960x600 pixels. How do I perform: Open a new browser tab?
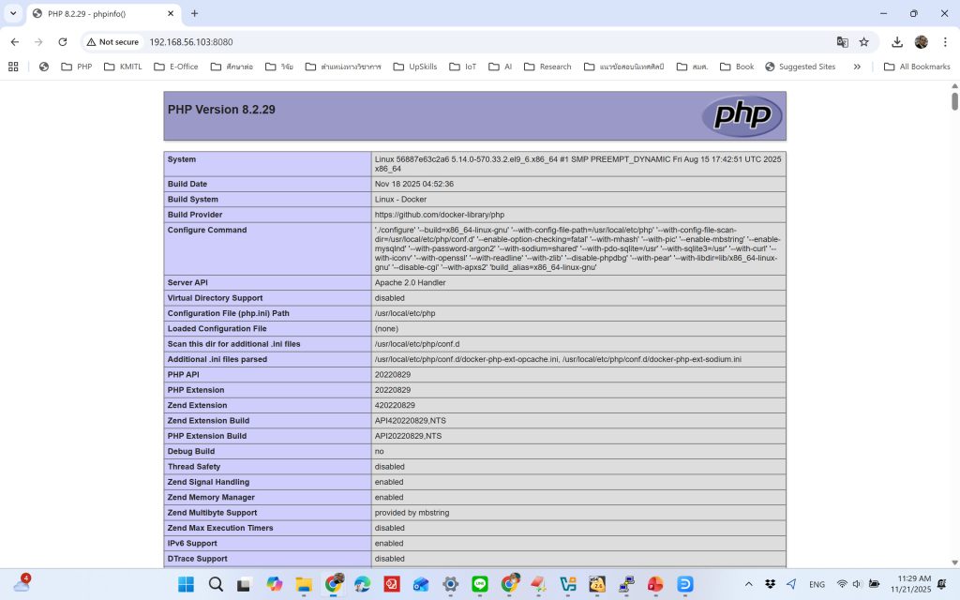click(x=195, y=13)
